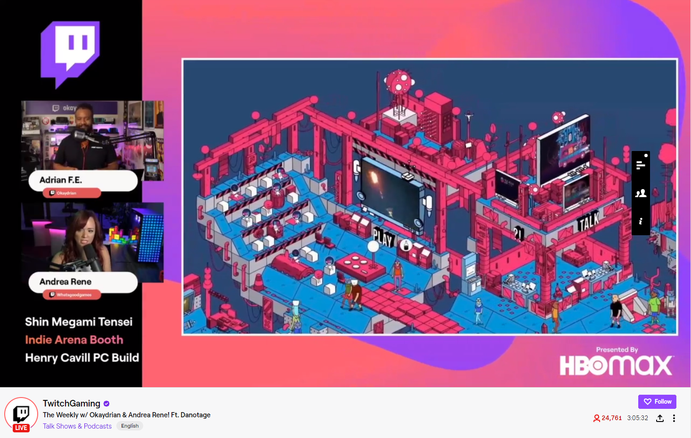691x438 pixels.
Task: Click the TwitchGaming channel name
Action: click(x=72, y=403)
